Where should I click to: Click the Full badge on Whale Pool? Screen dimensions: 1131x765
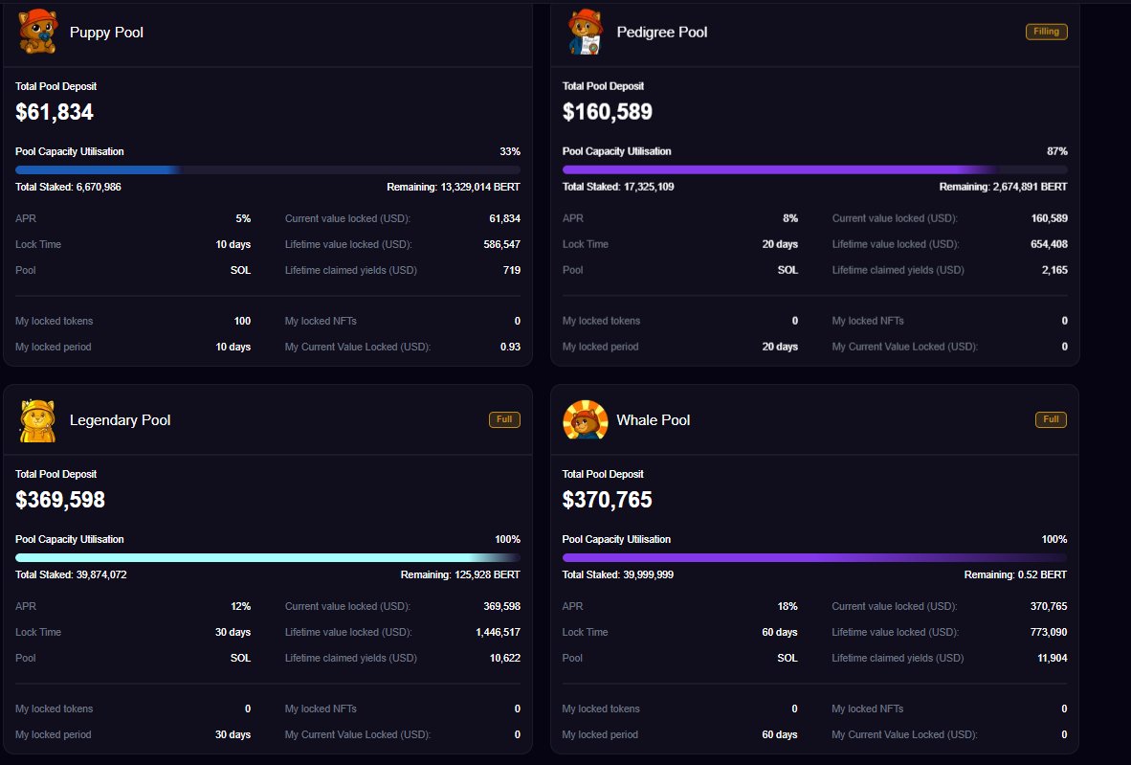1051,419
